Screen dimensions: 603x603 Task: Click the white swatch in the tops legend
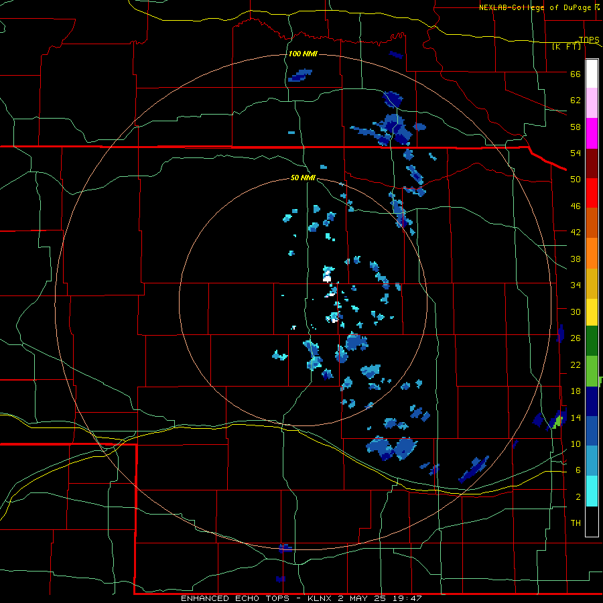(x=592, y=74)
